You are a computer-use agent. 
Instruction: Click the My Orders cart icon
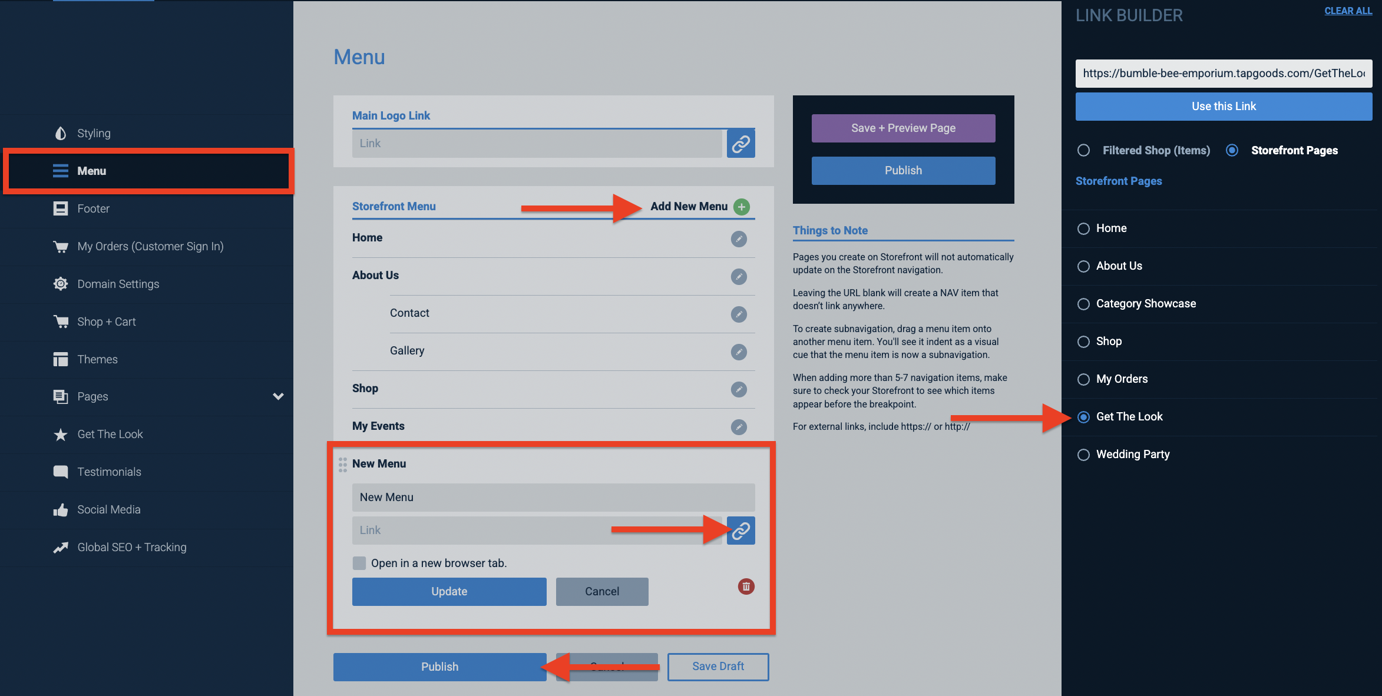coord(61,246)
